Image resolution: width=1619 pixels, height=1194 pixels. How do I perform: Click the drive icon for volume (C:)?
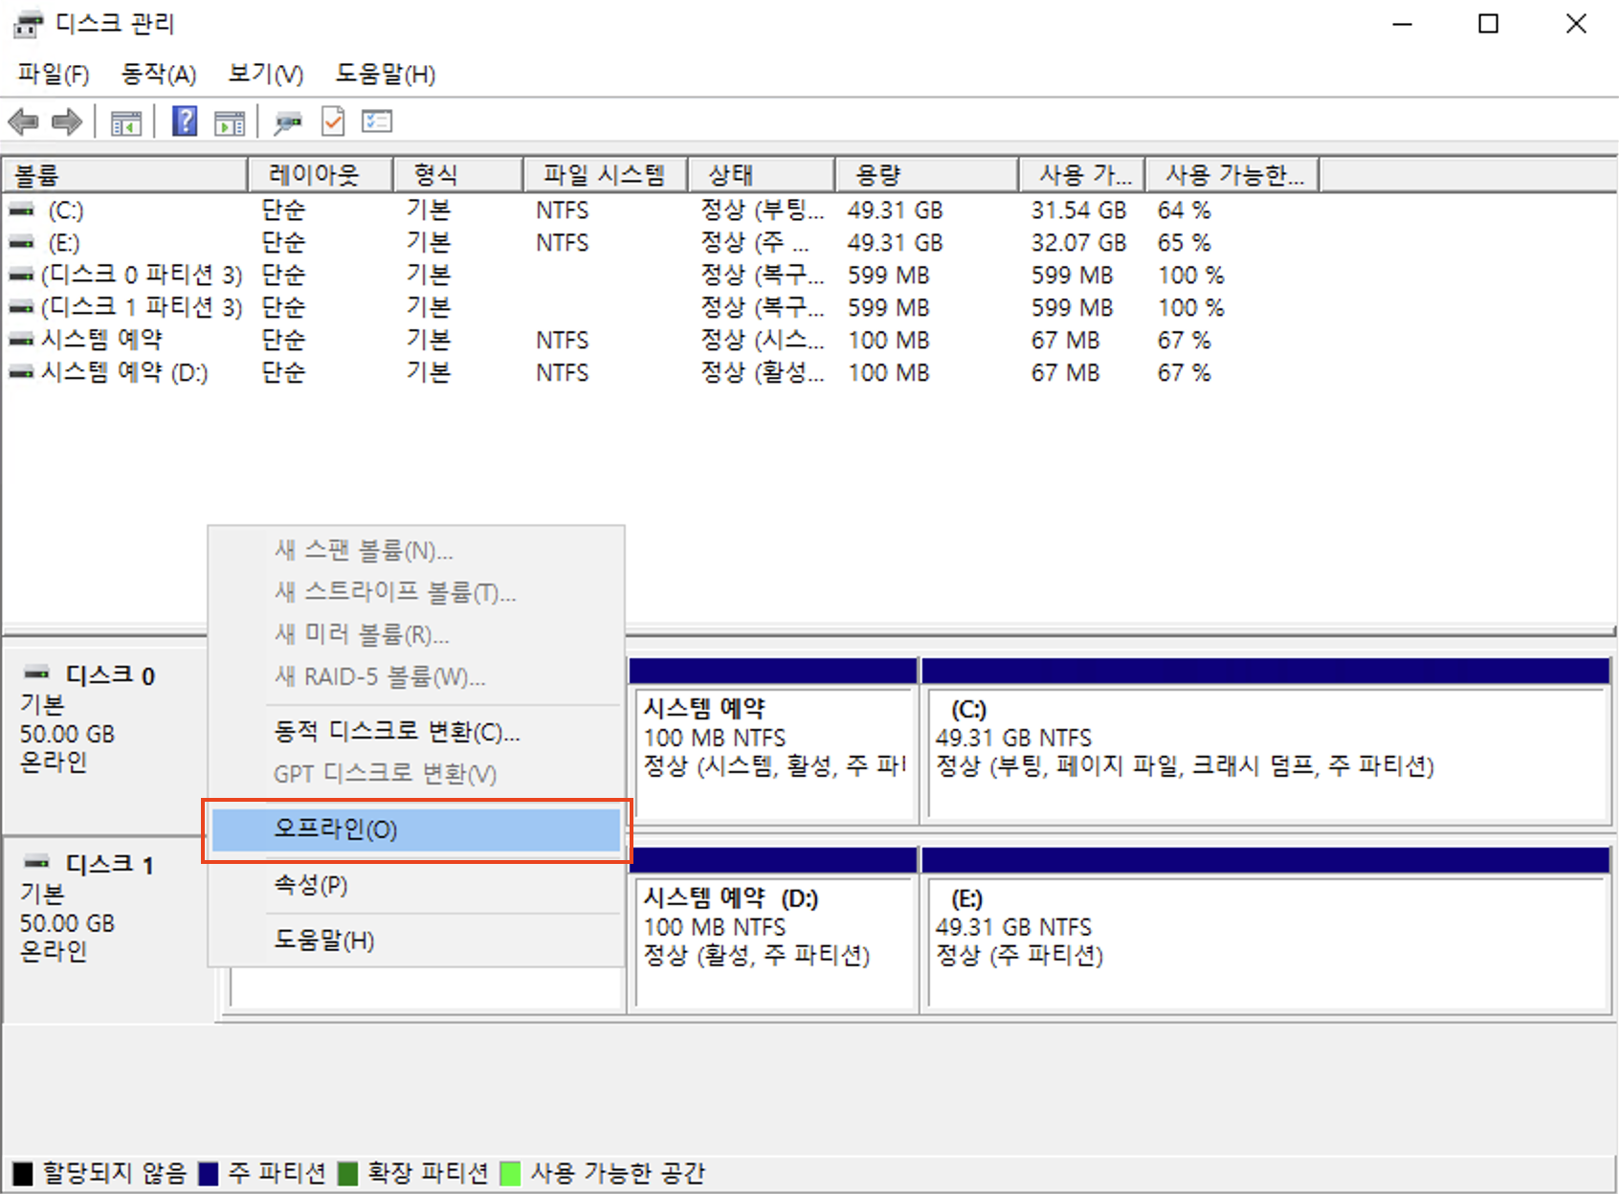pos(22,210)
